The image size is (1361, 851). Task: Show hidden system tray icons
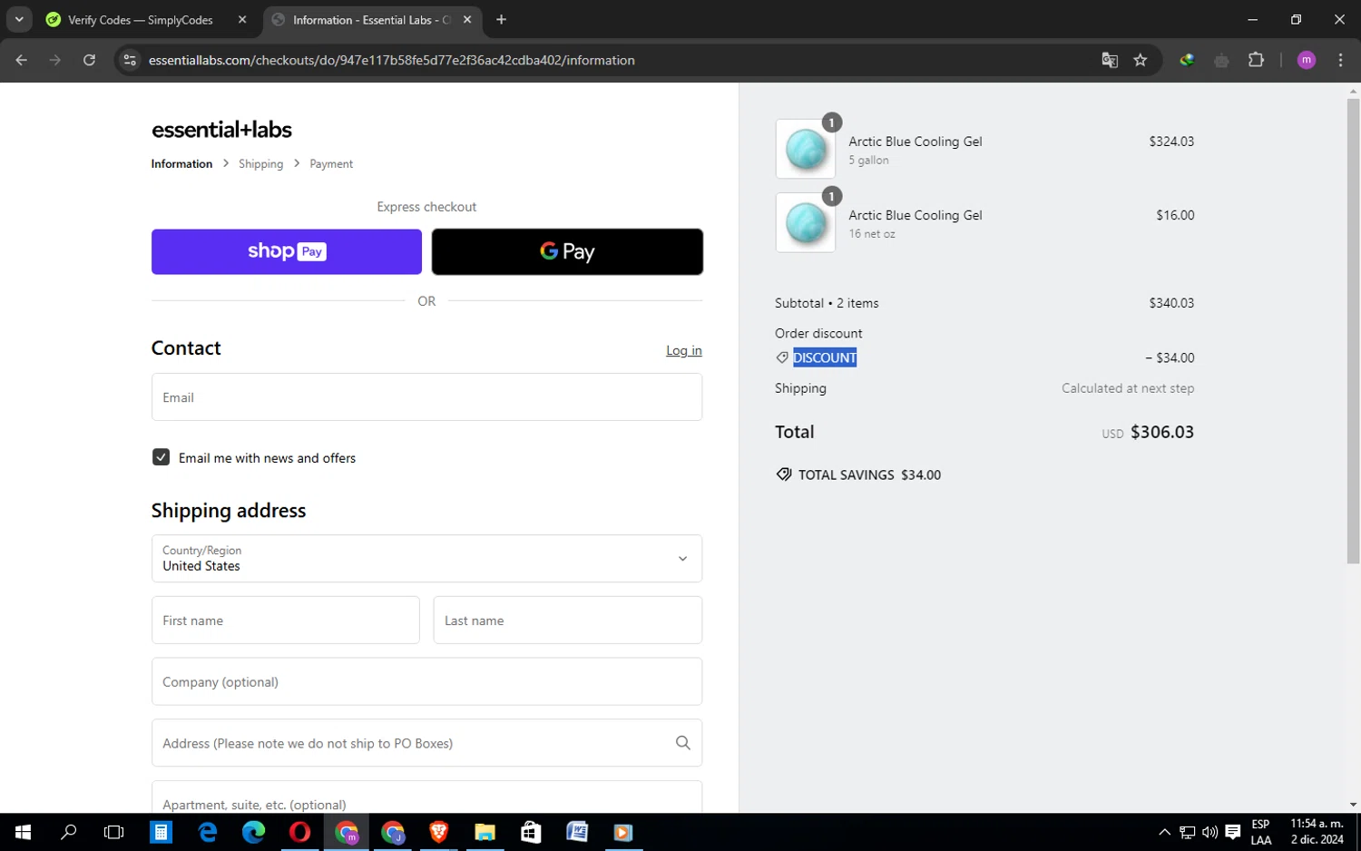tap(1165, 832)
